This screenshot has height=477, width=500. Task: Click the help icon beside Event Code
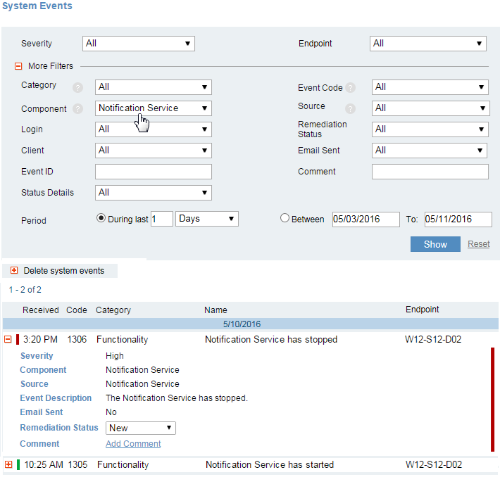click(350, 88)
